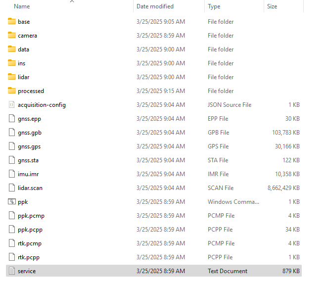
Task: Click the ins folder icon
Action: [x=12, y=63]
